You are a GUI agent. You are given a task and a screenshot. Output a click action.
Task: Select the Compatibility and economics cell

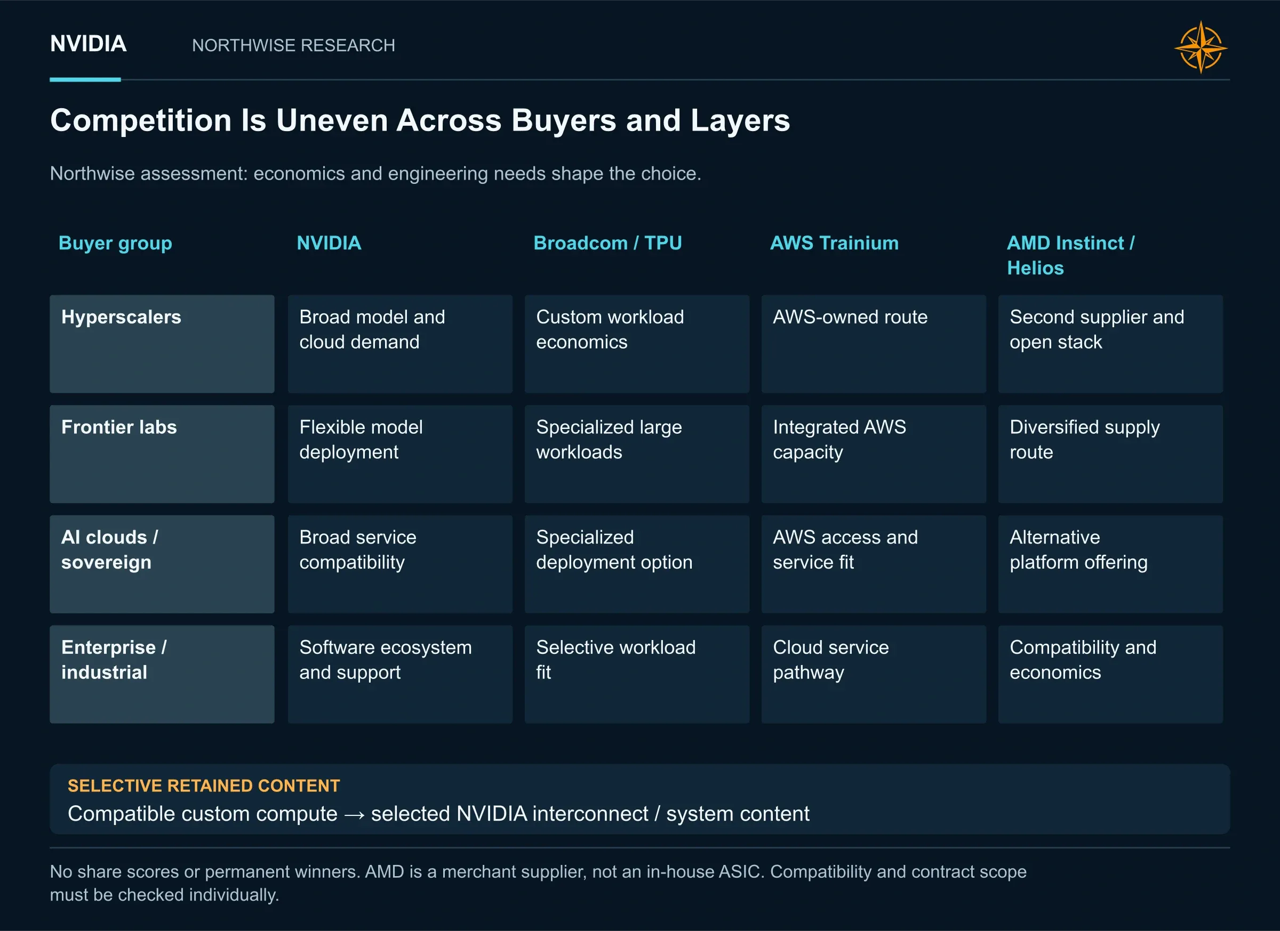click(x=1111, y=674)
